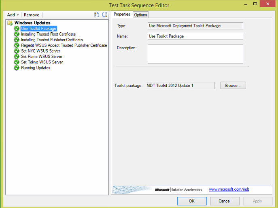Click the Cancel button

(x=225, y=201)
